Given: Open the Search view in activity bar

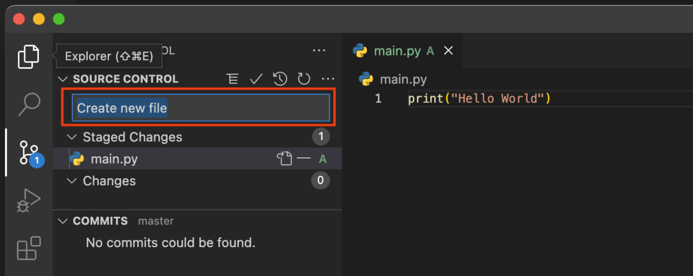Looking at the screenshot, I should (x=29, y=104).
